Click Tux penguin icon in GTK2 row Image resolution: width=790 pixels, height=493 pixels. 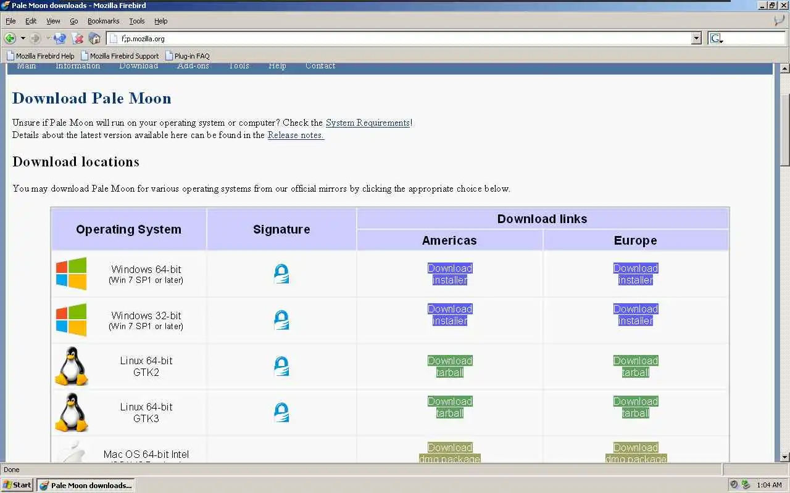tap(72, 366)
